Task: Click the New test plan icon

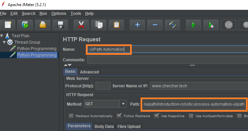Action: coord(7,25)
